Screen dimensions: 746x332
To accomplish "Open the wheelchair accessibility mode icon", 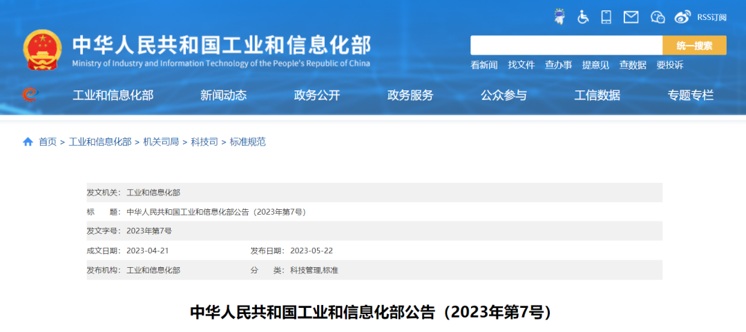I will click(x=583, y=17).
